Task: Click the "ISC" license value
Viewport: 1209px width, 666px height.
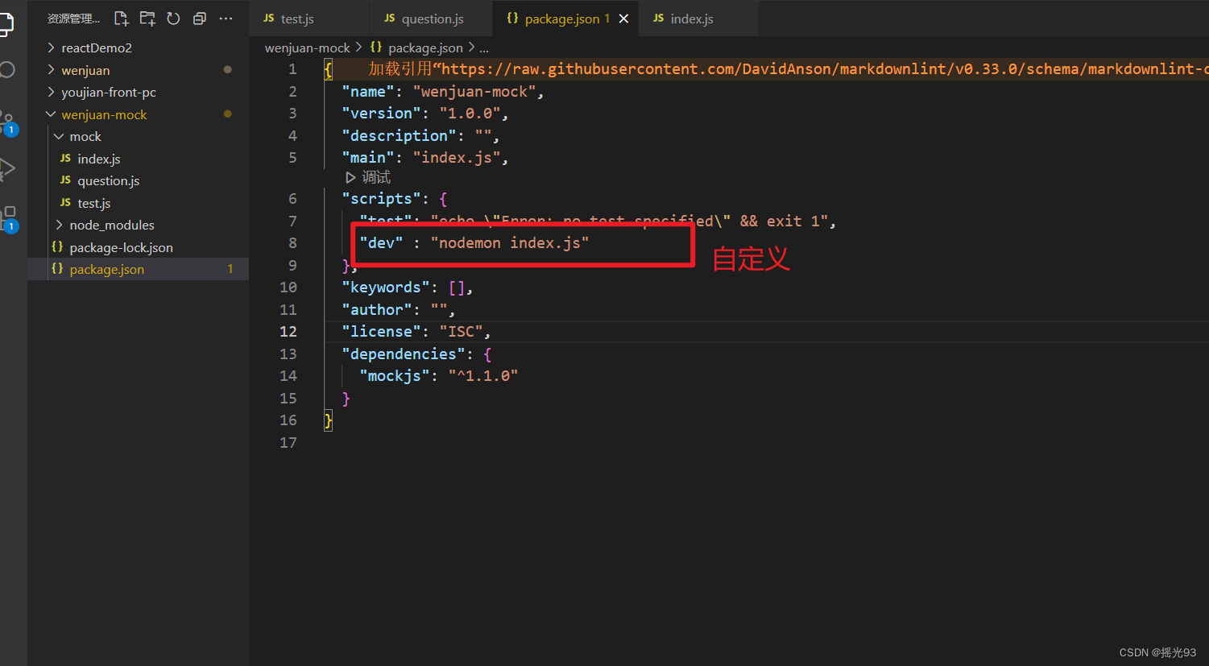Action: [461, 332]
